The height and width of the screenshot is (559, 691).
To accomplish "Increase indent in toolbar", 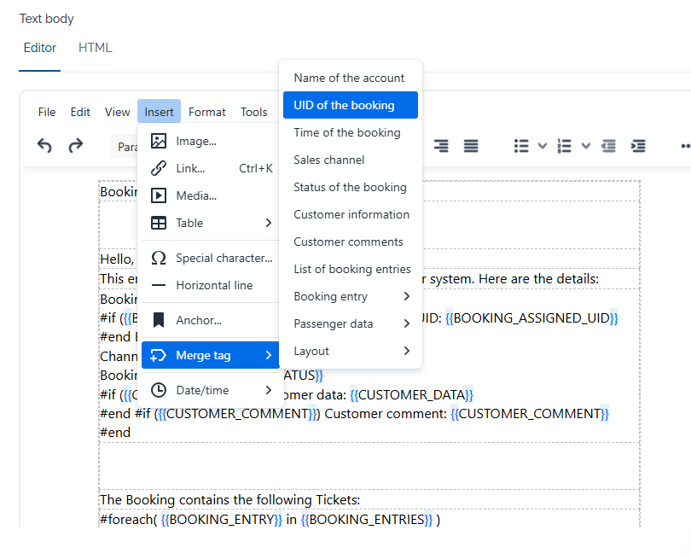I will tap(638, 146).
